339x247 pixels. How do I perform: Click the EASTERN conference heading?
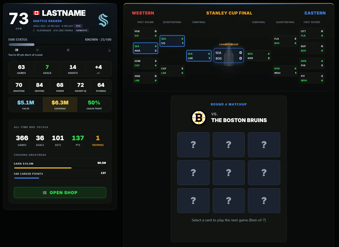coord(315,13)
